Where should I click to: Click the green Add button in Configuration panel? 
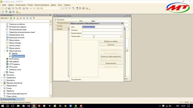click(x=11, y=18)
